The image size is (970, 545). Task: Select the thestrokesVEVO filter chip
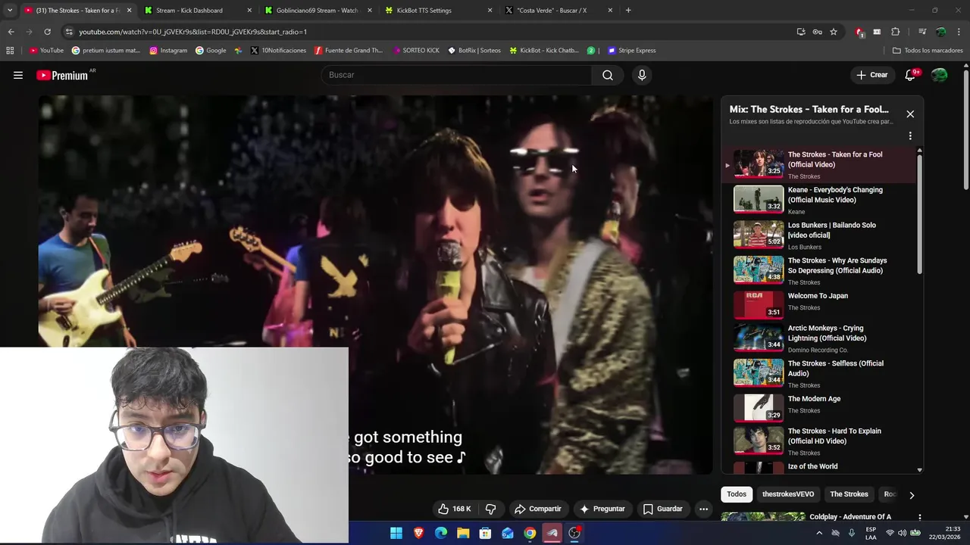pos(788,494)
